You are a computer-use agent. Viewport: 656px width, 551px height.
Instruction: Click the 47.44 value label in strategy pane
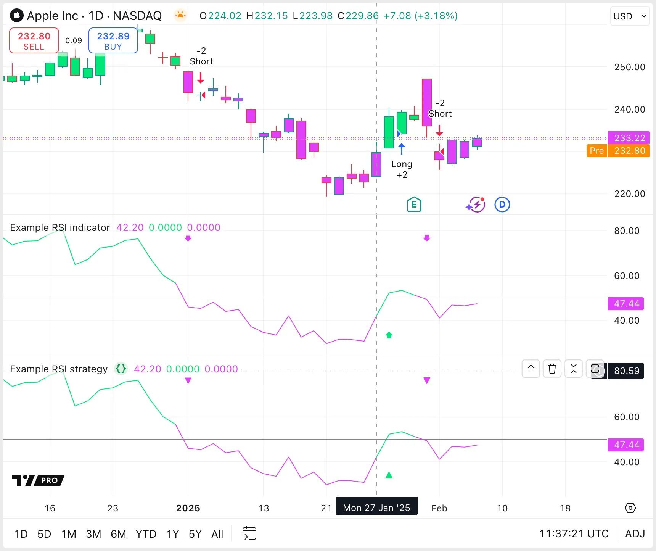coord(626,445)
